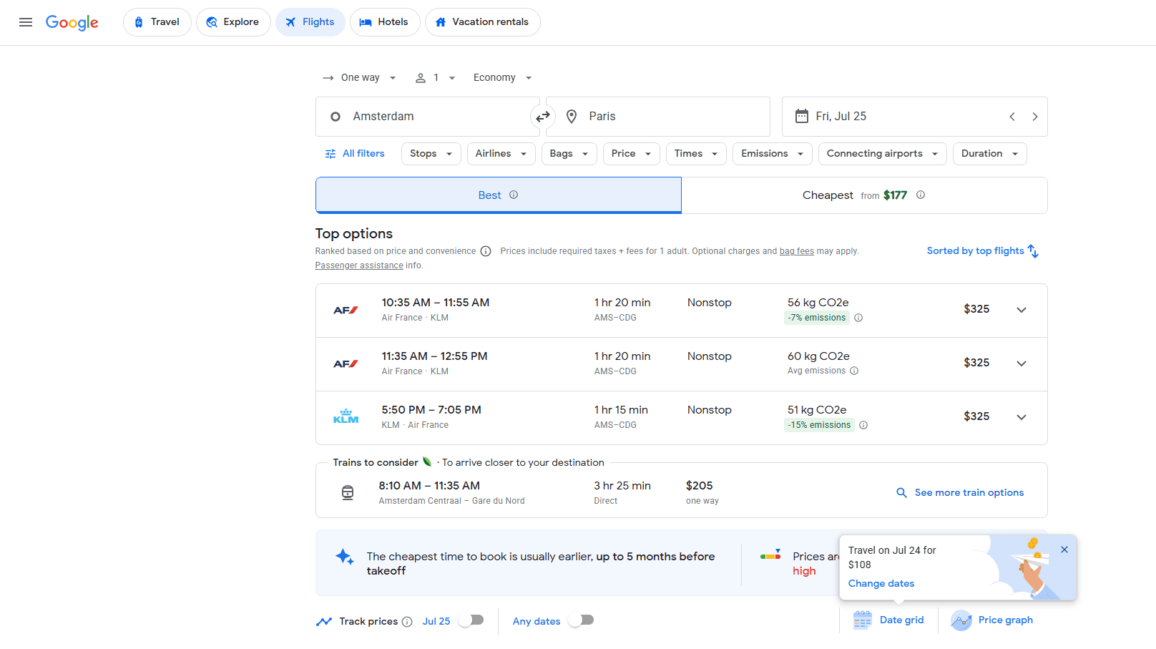Open the main hamburger menu

pyautogui.click(x=26, y=22)
